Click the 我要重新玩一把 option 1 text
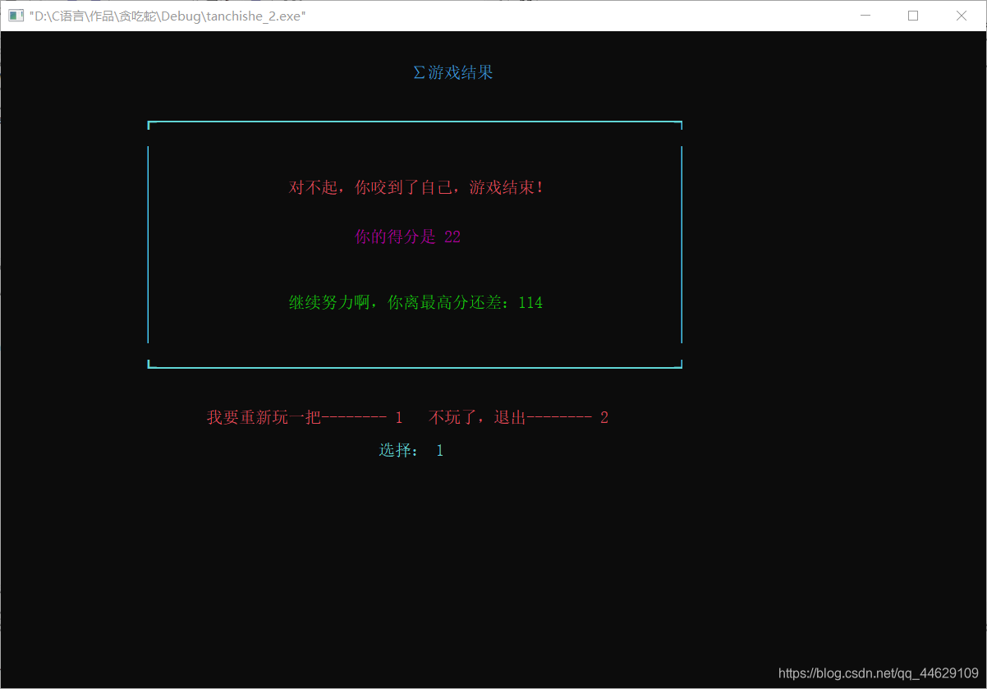Screen dimensions: 987x689 [x=305, y=417]
